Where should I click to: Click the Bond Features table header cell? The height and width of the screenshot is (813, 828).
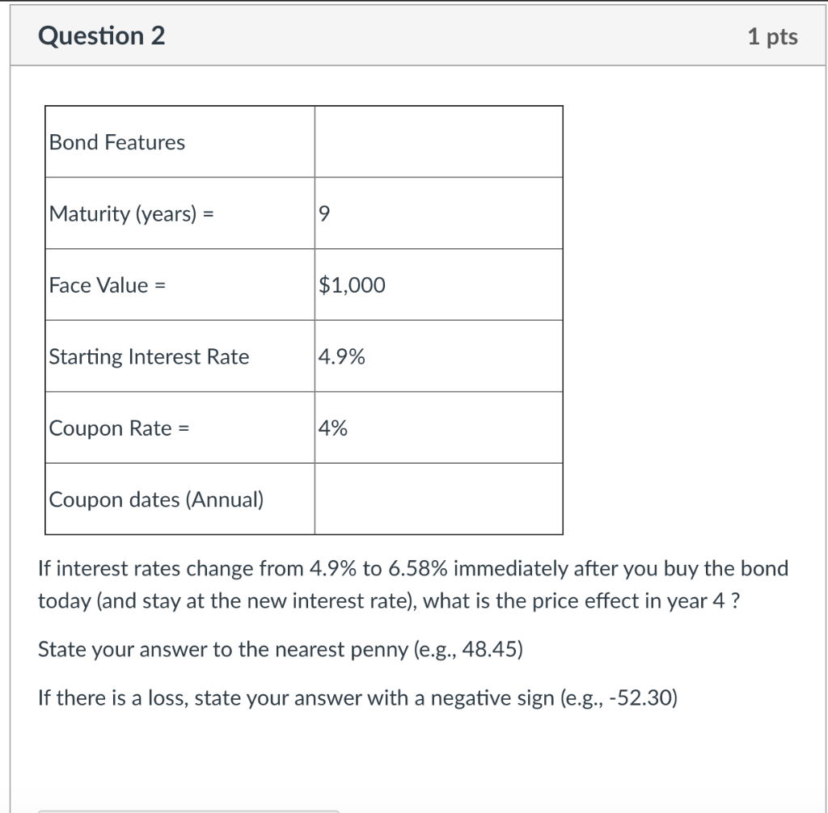click(x=117, y=141)
